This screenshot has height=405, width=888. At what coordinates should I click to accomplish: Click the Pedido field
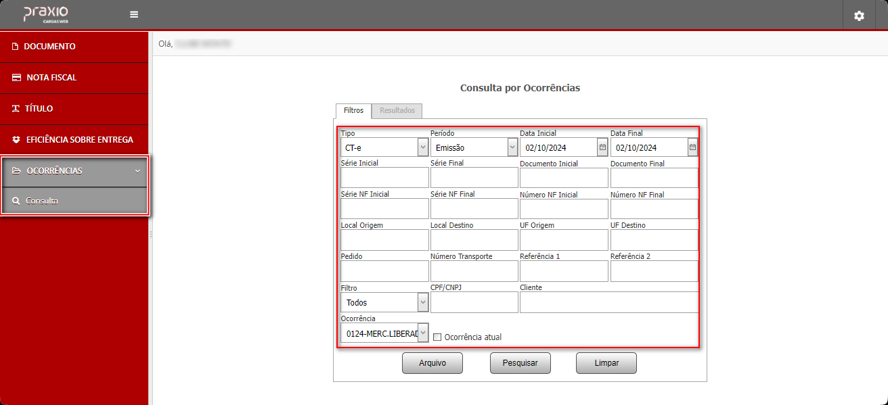coord(384,271)
